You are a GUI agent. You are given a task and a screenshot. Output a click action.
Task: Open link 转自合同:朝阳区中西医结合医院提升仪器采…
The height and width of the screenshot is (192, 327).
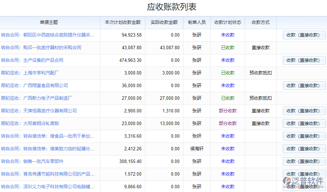point(48,35)
